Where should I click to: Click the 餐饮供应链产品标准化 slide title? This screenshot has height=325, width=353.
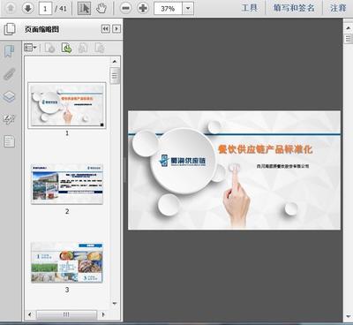click(265, 149)
